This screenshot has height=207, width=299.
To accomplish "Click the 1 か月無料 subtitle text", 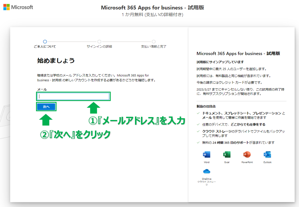I will click(x=152, y=15).
